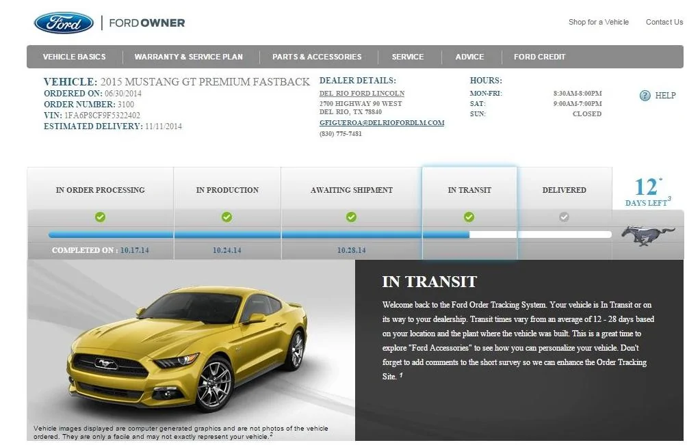Click the blue order progress bar
The height and width of the screenshot is (445, 687).
coord(259,234)
